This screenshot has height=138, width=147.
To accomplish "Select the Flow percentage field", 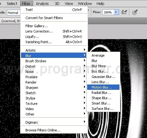I will [108, 12].
